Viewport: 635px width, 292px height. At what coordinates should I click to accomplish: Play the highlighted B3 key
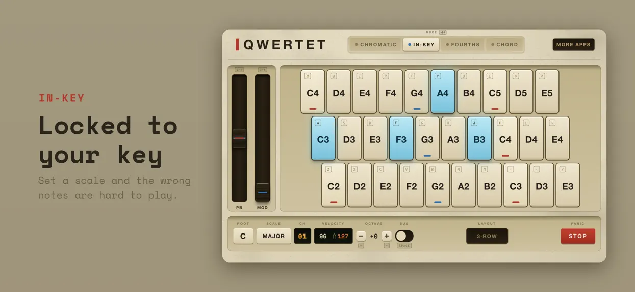[479, 138]
